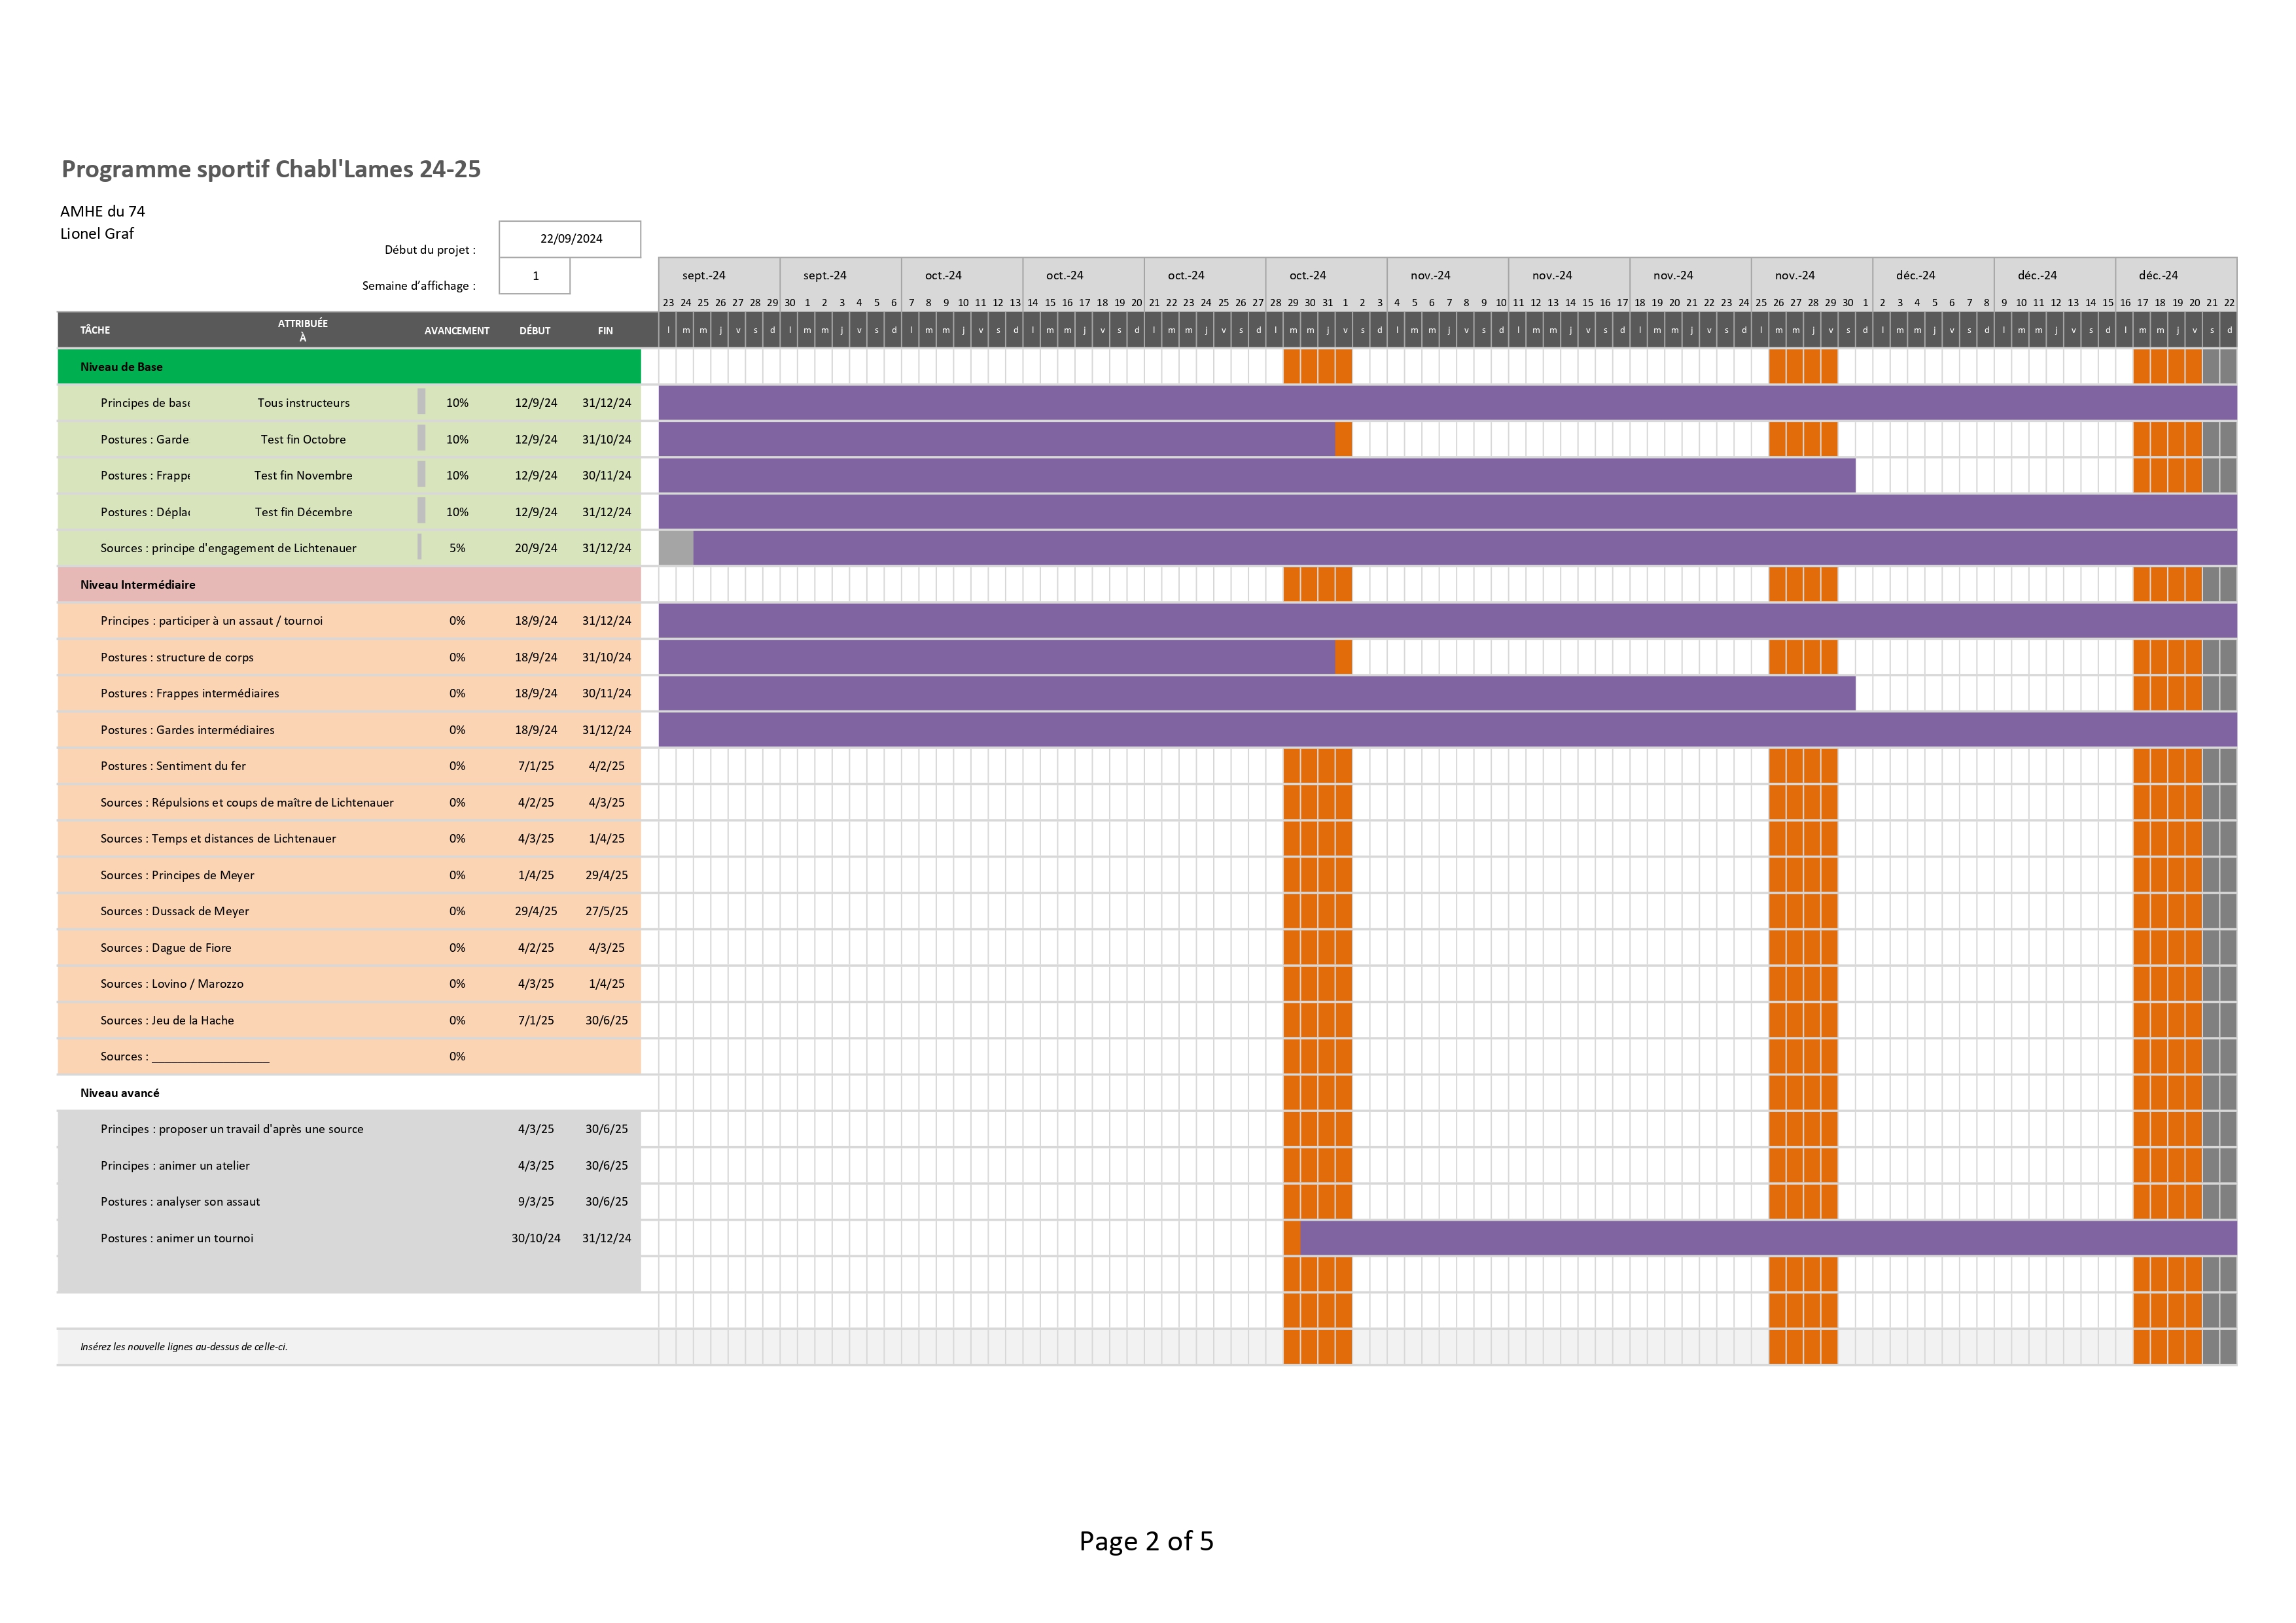Click the gray segment starting the Lichtenauer engagement bar
Screen dimensions: 2296x1623
676,548
